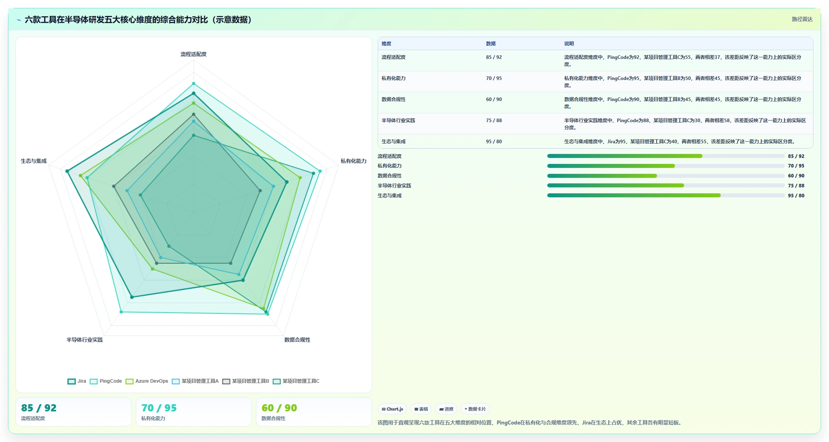The height and width of the screenshot is (442, 829).
Task: Click the small icon before the dashboard title
Action: click(x=19, y=20)
